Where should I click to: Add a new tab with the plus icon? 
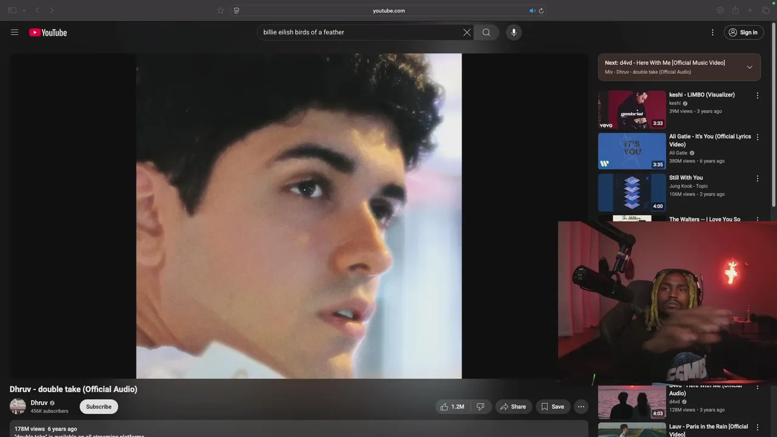(750, 10)
